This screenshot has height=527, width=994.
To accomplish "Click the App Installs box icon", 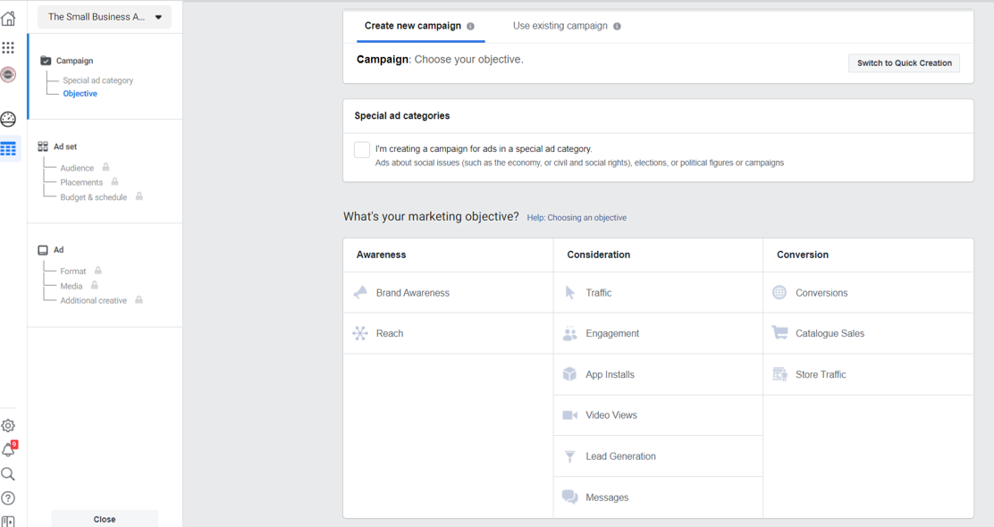I will [570, 374].
